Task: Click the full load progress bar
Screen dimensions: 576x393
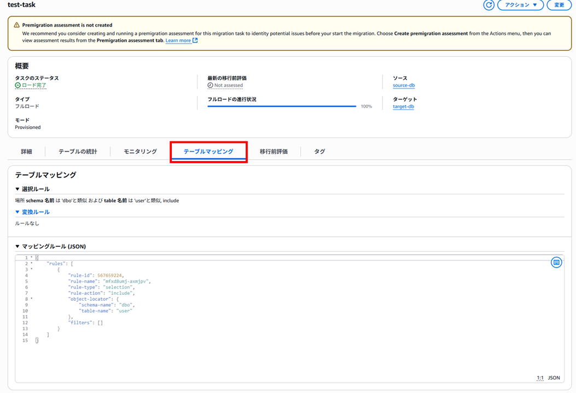Action: [282, 106]
